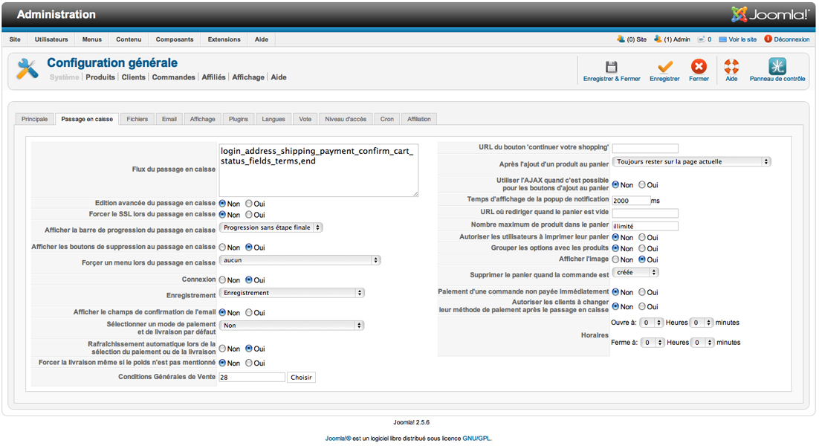The image size is (819, 446).
Task: Select Oui for Paiement d'une commande non payée
Action: [x=642, y=292]
